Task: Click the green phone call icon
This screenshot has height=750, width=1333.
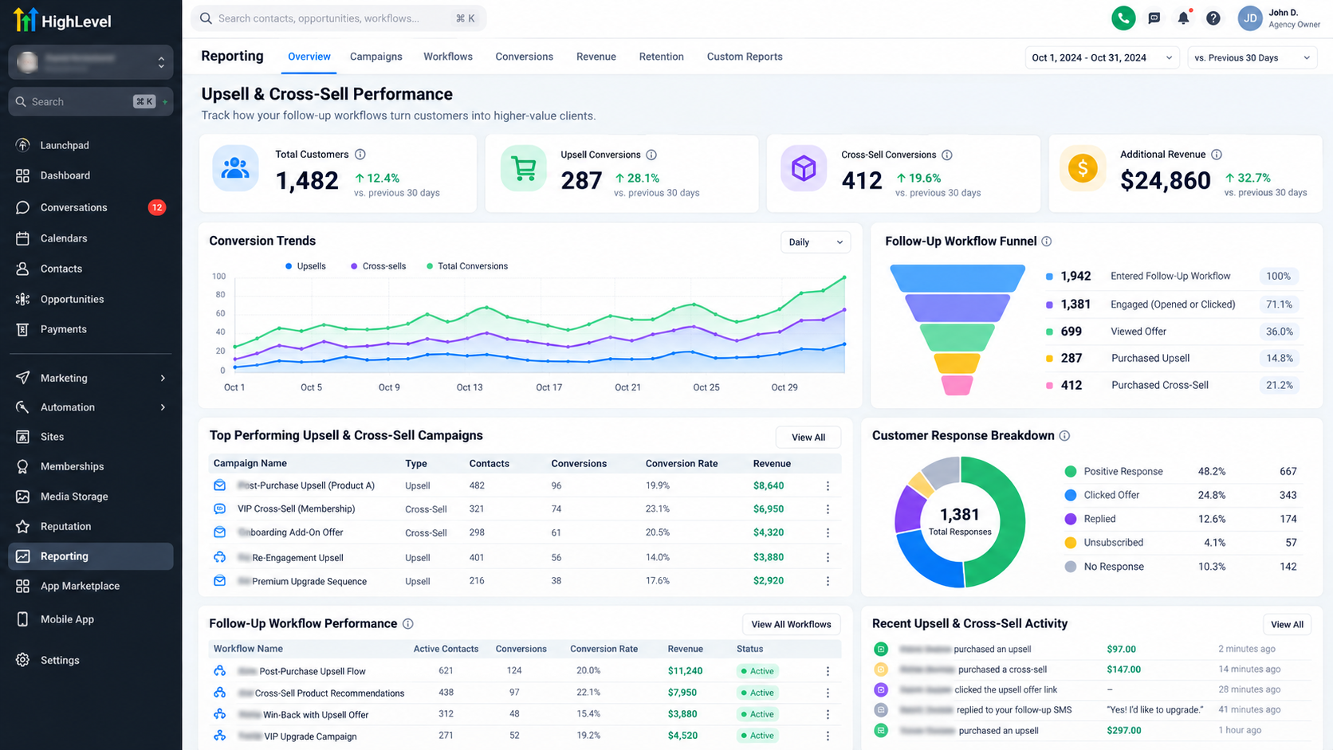Action: 1123,18
